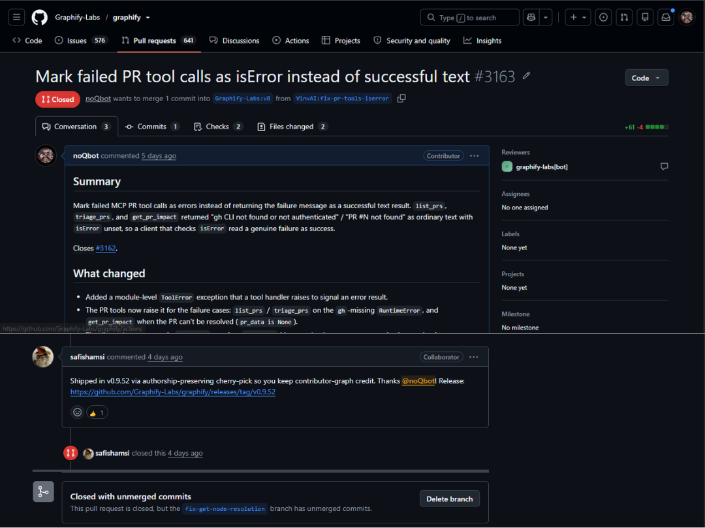The width and height of the screenshot is (705, 528).
Task: Open repositories icon in top header
Action: point(645,18)
